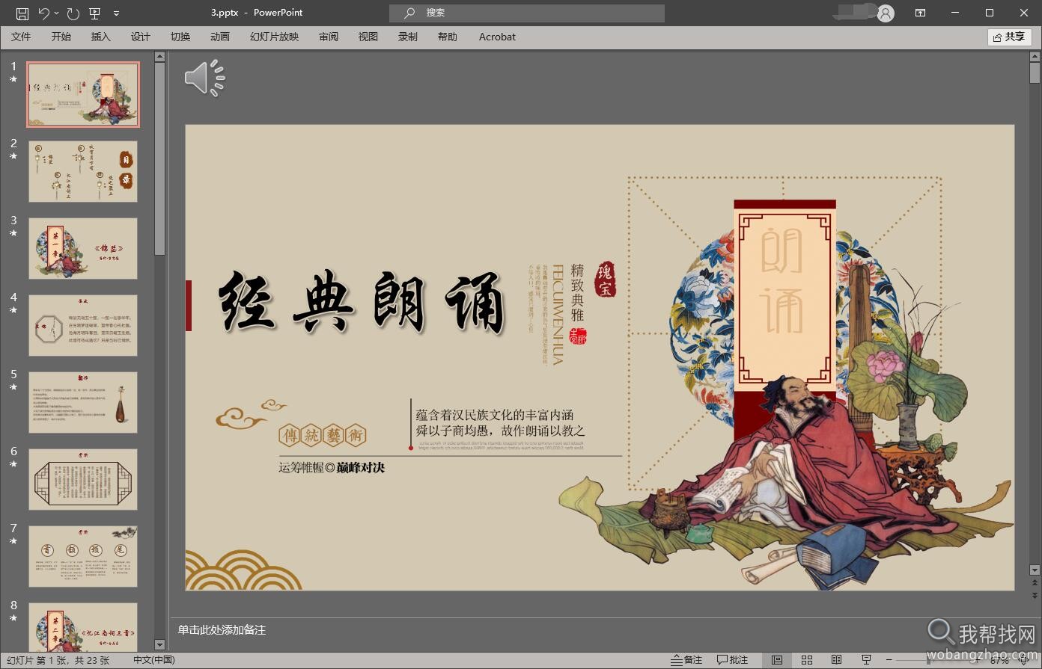Open the 幻灯片放映 ribbon tab
The image size is (1042, 669).
pyautogui.click(x=274, y=37)
